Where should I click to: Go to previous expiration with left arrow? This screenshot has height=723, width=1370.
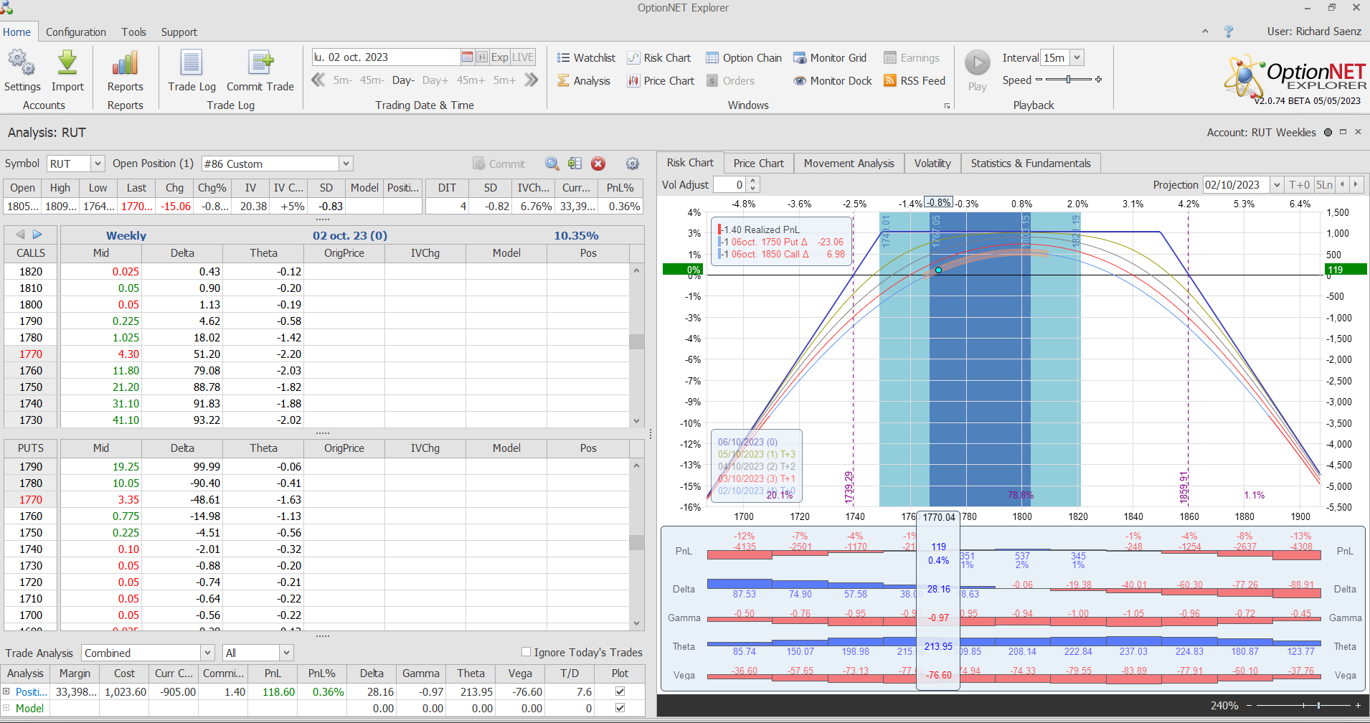tap(20, 235)
